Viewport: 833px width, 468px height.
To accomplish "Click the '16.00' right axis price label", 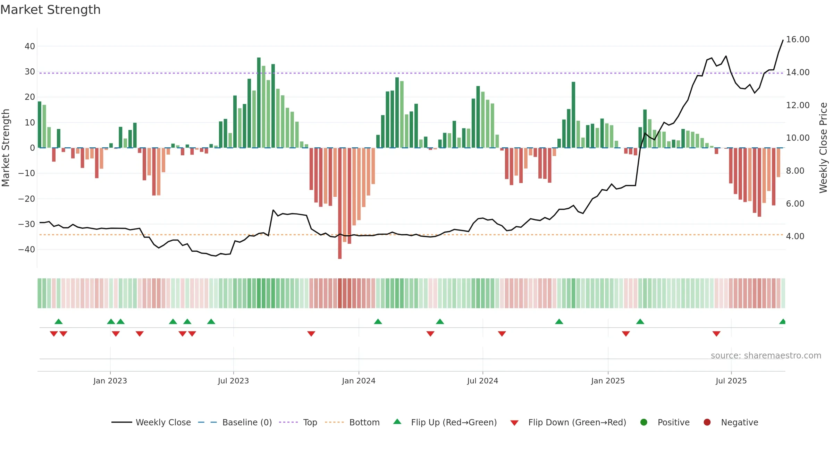I will [x=798, y=40].
